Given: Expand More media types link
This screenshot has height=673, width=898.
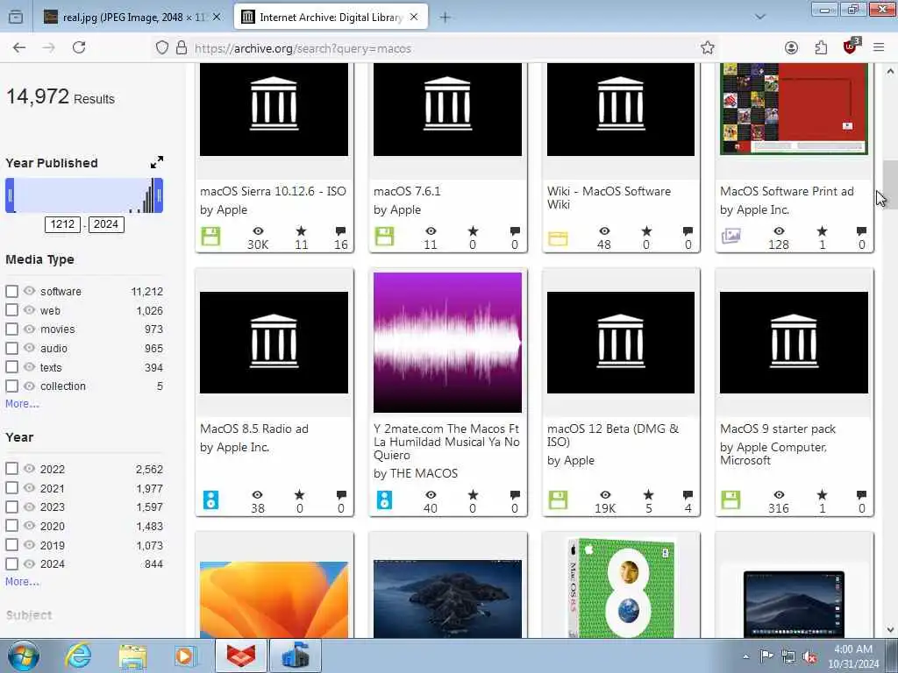Looking at the screenshot, I should (22, 404).
